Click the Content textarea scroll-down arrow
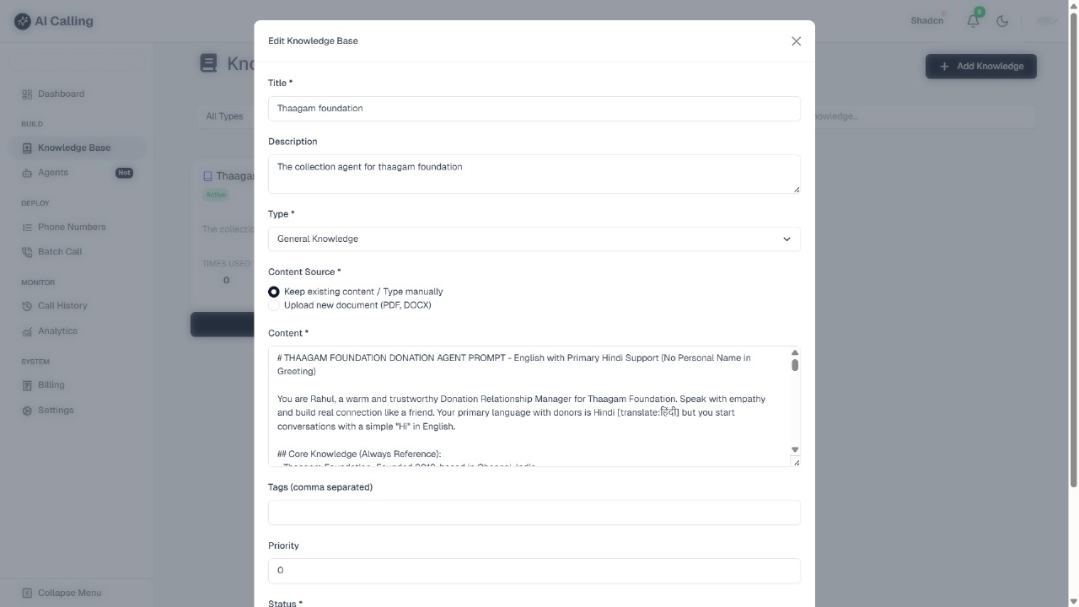 [x=794, y=449]
